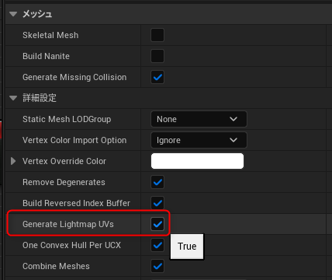
Task: Uncheck Remove Degenerates
Action: [157, 182]
